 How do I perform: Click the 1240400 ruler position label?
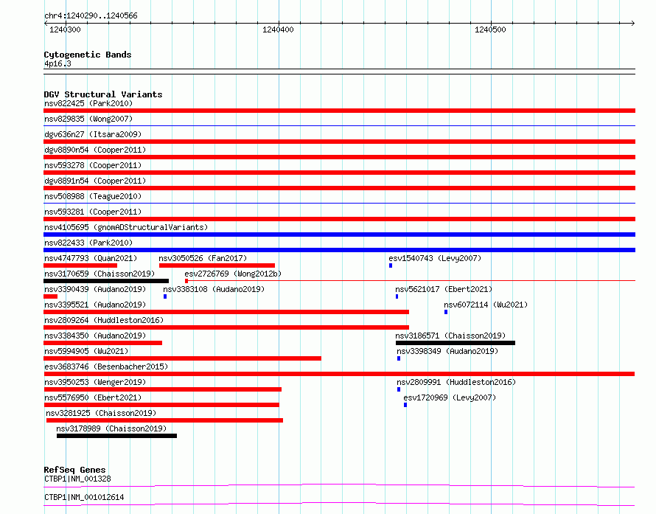(278, 29)
